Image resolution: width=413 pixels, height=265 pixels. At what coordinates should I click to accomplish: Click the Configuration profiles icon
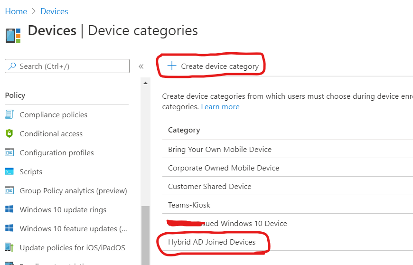point(9,152)
